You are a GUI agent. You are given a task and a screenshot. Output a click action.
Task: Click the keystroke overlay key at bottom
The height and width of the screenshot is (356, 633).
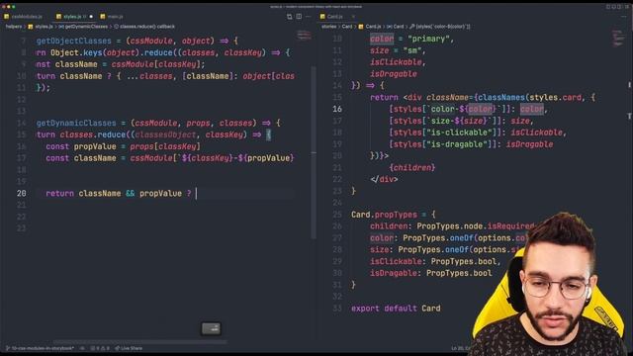211,328
